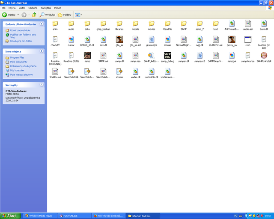Select the gta_sa.set file
The image size is (274, 219).
pyautogui.click(x=135, y=41)
